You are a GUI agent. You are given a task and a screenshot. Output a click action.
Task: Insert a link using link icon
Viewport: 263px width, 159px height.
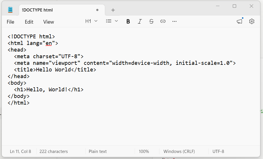[x=163, y=21]
